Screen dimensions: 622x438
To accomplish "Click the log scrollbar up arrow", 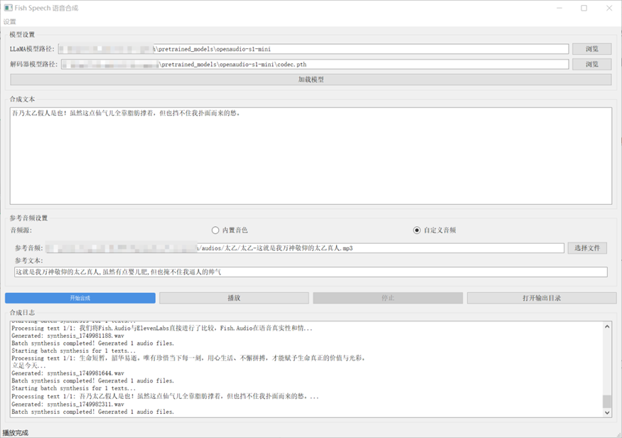I will click(x=607, y=326).
